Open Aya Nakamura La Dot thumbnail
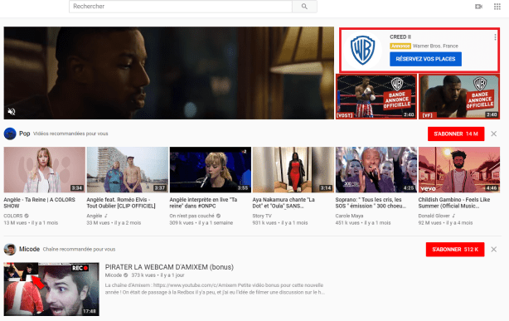509x321 pixels. coord(293,169)
